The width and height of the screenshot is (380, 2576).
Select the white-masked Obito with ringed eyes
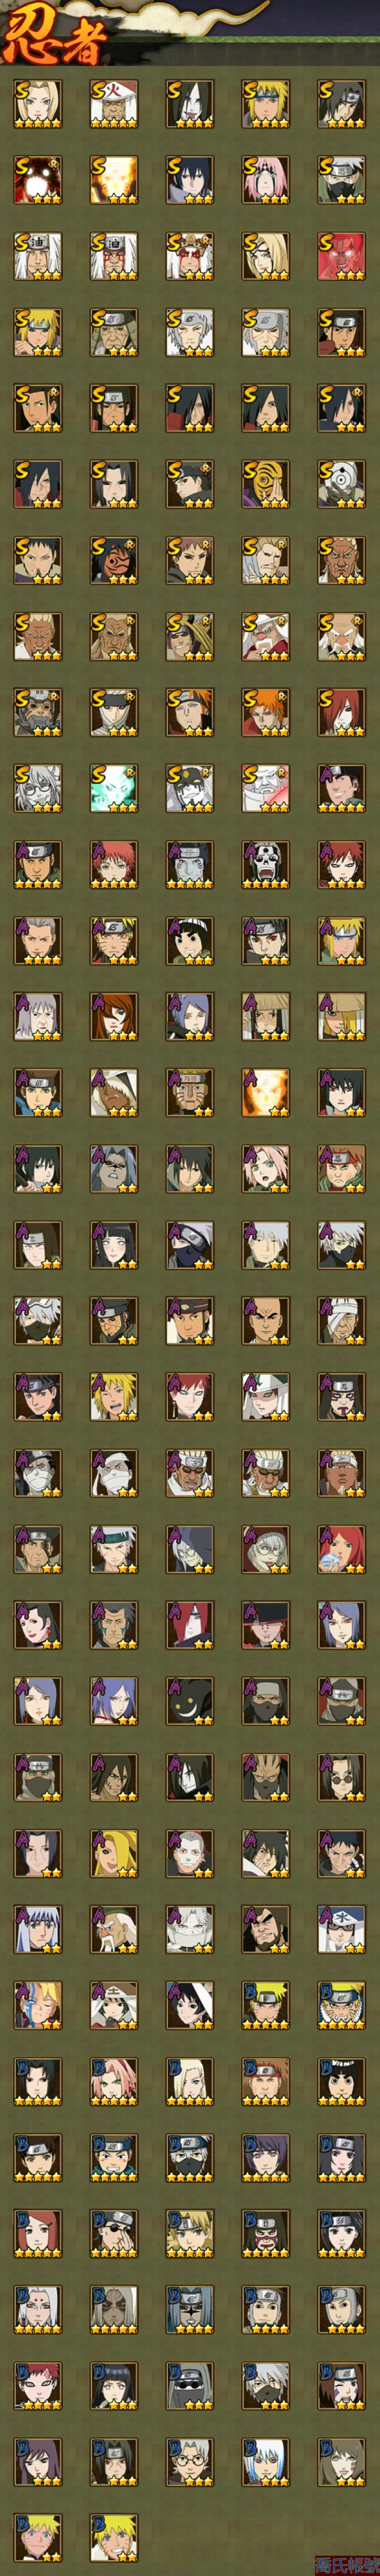(341, 484)
